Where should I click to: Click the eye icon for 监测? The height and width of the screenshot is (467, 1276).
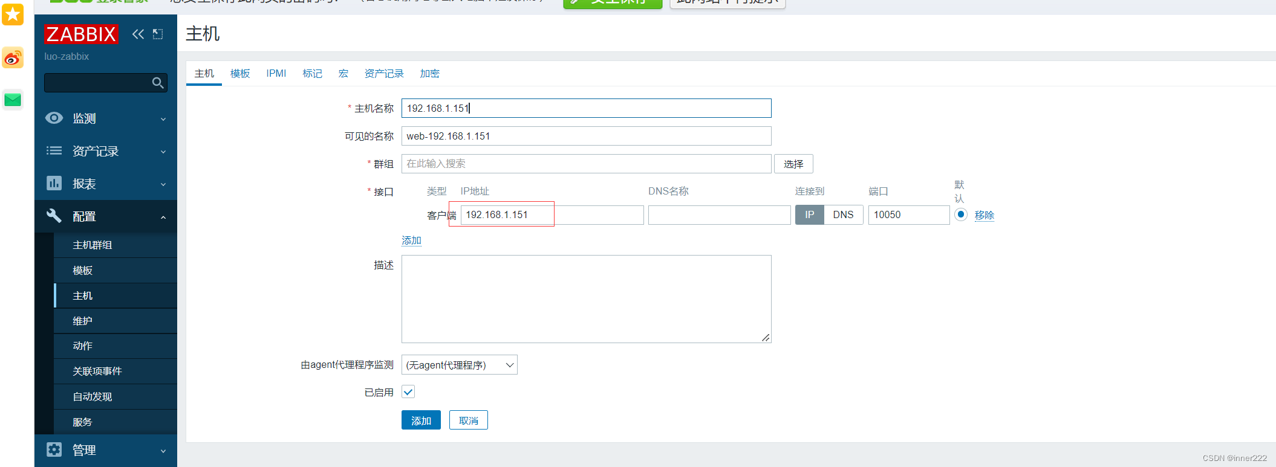(54, 118)
